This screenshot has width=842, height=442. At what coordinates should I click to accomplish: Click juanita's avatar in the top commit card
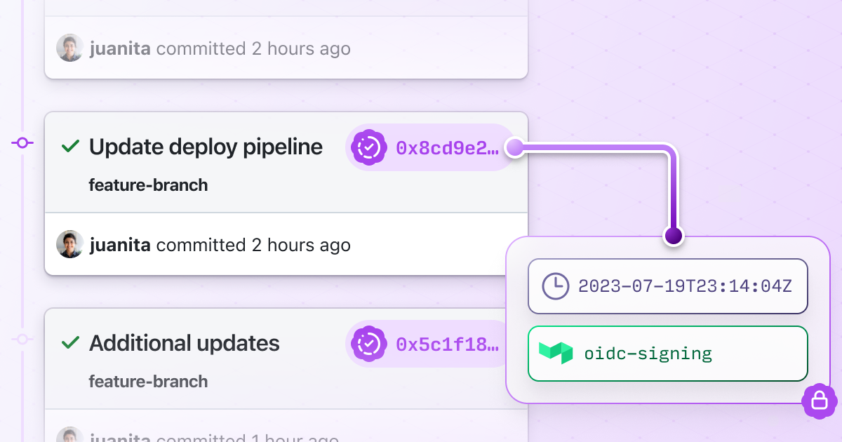(70, 48)
